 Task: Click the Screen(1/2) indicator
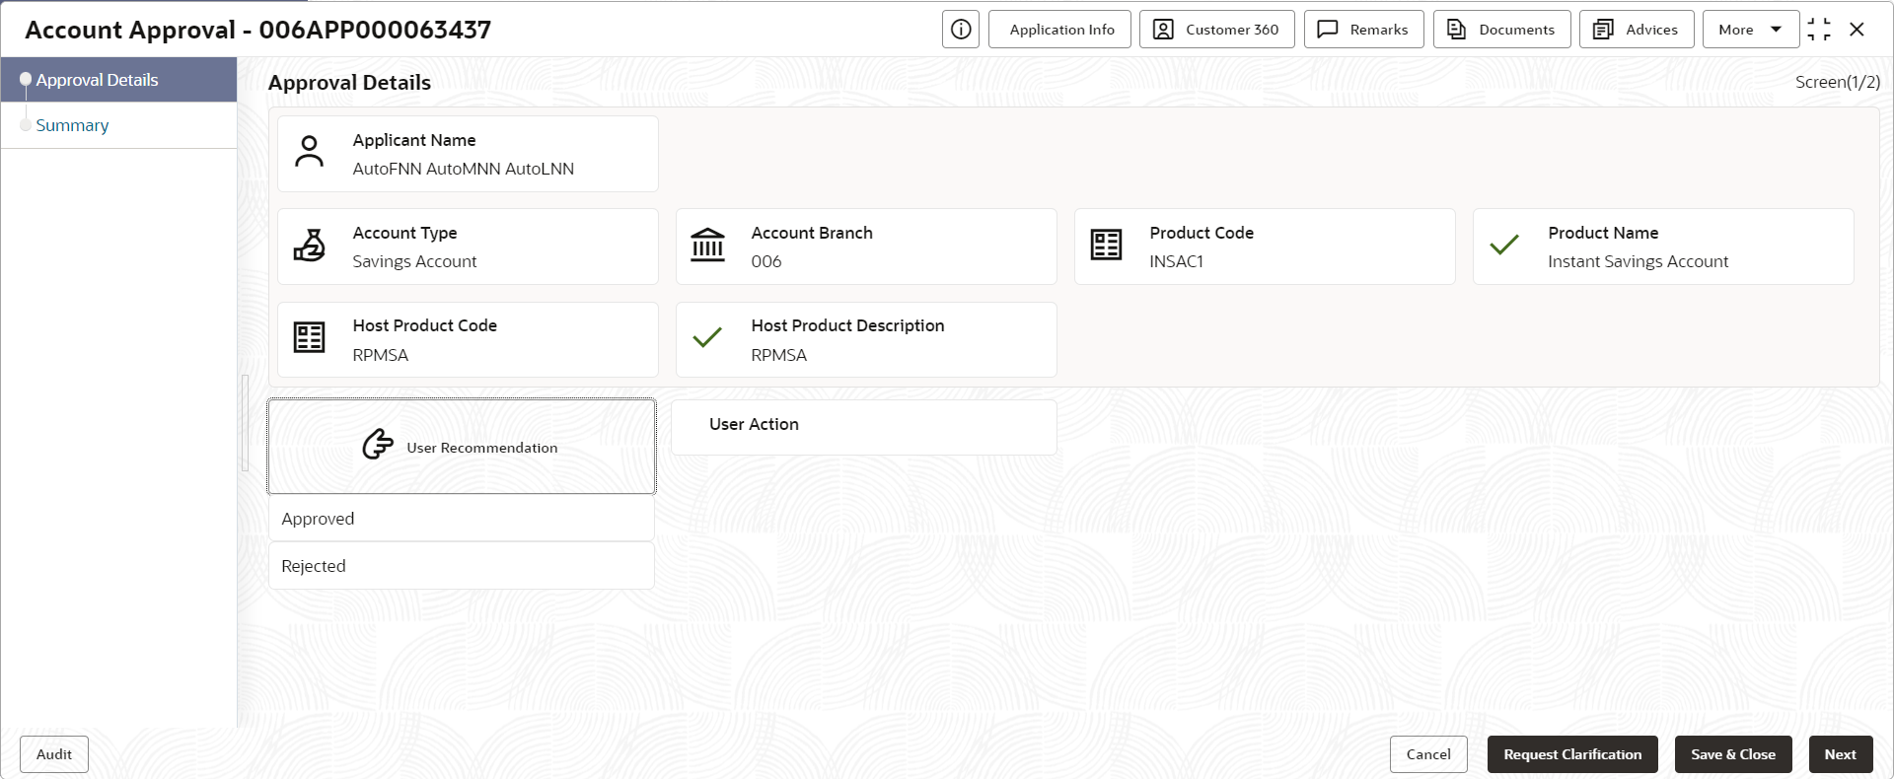1838,82
